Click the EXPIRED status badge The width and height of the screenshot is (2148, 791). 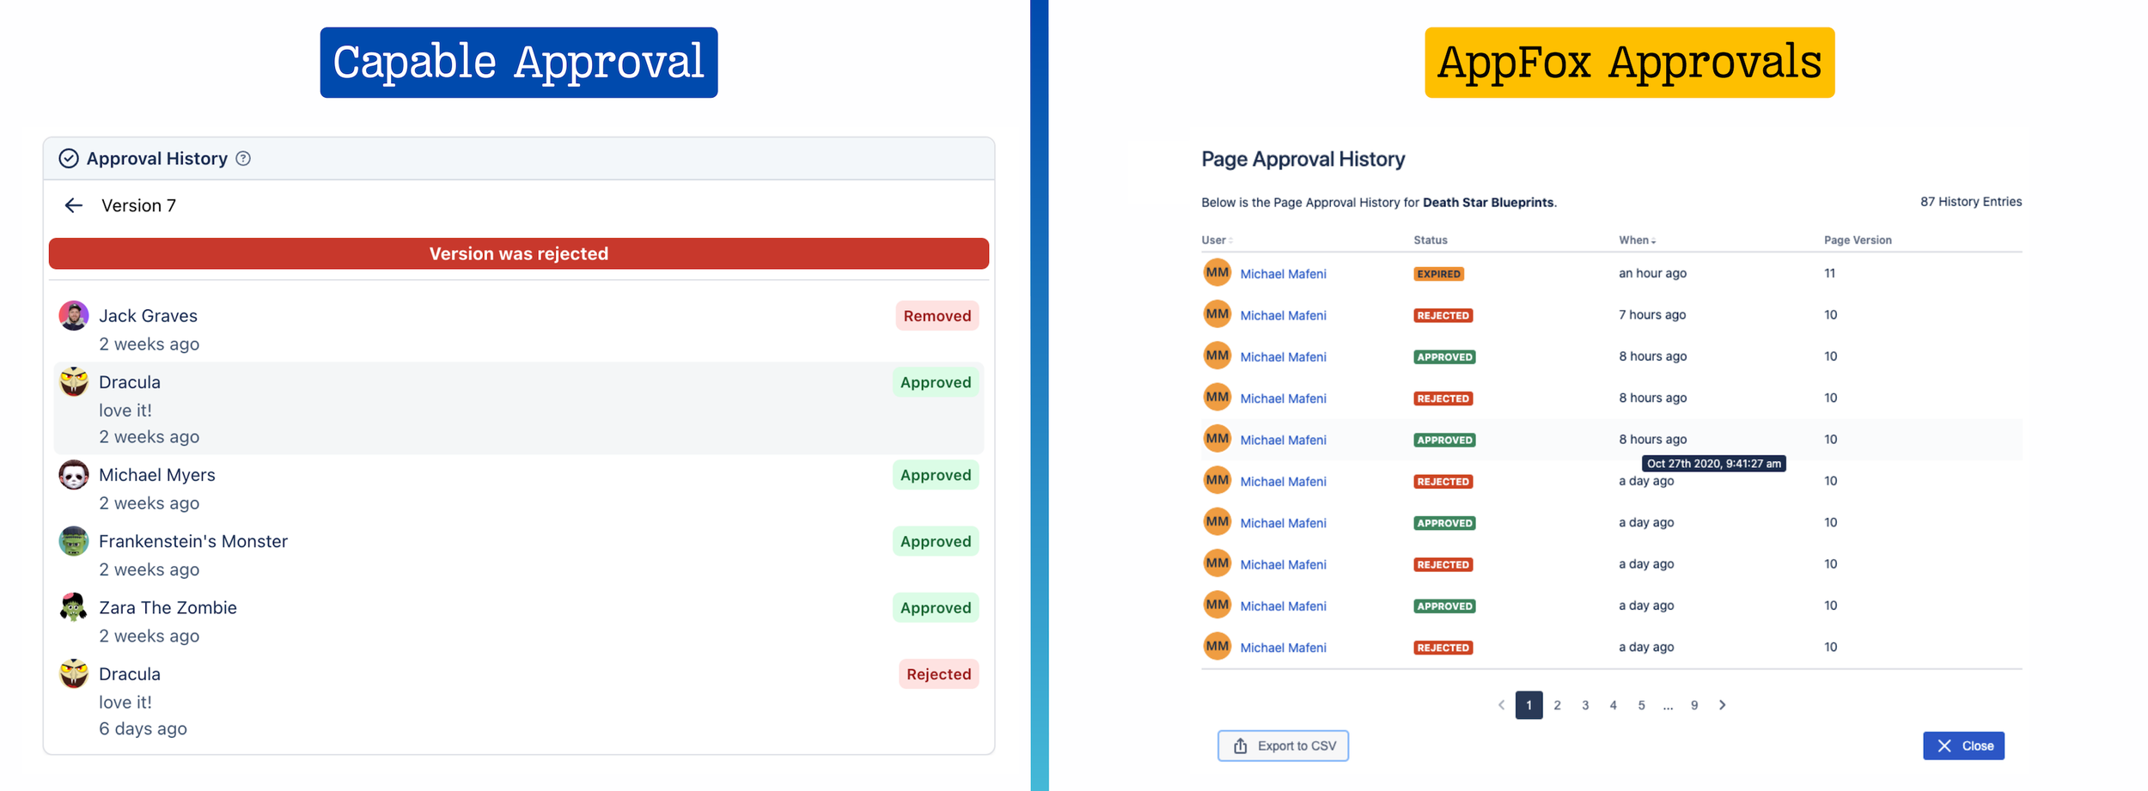[1439, 274]
